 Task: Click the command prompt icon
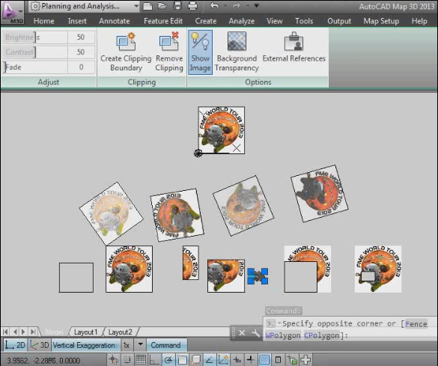pos(270,323)
